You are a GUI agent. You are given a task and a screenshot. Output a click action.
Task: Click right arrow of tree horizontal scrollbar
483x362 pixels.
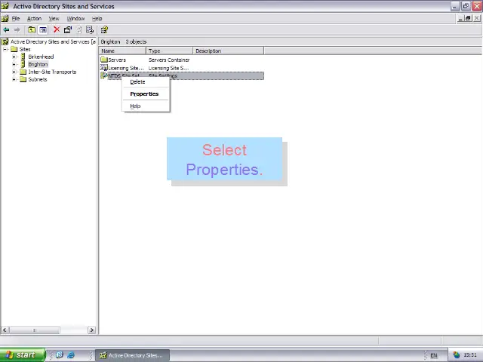[x=91, y=330]
